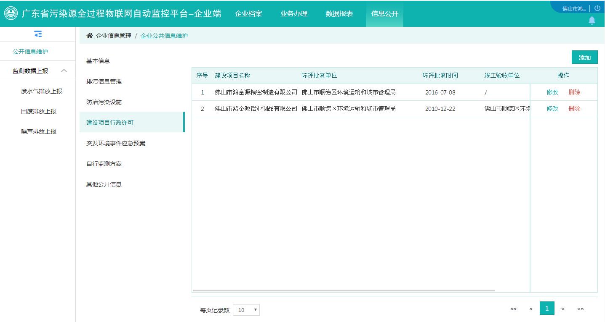Go to the first page («« button)

coord(513,309)
